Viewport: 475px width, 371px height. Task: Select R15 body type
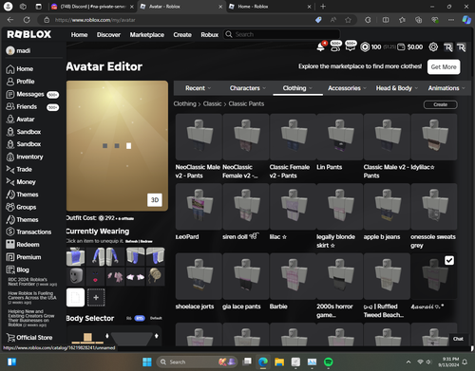point(140,318)
